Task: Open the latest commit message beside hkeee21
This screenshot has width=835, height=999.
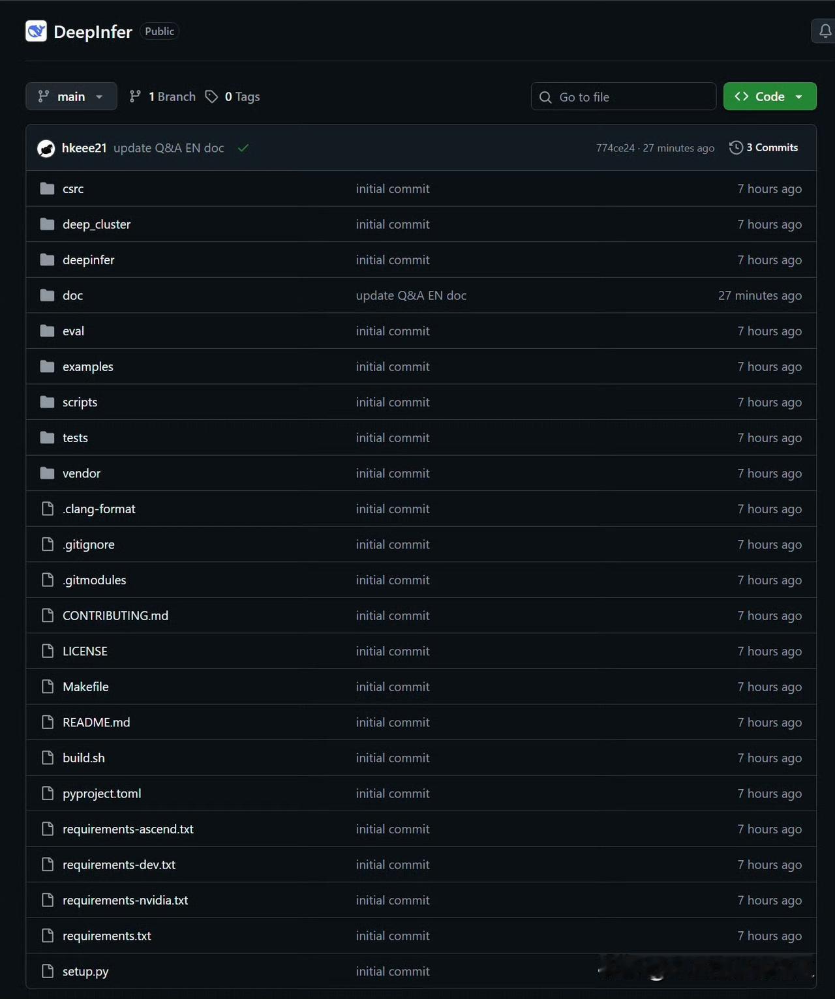Action: (169, 148)
